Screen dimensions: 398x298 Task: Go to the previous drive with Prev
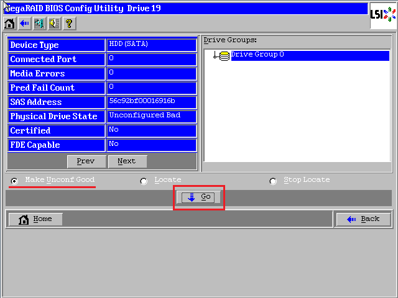click(x=86, y=161)
